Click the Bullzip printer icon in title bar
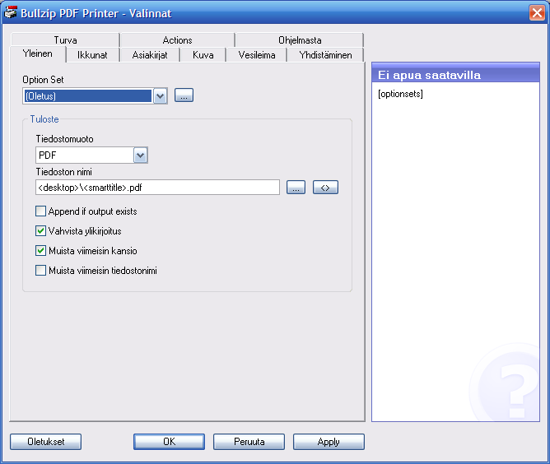The height and width of the screenshot is (464, 550). [11, 12]
